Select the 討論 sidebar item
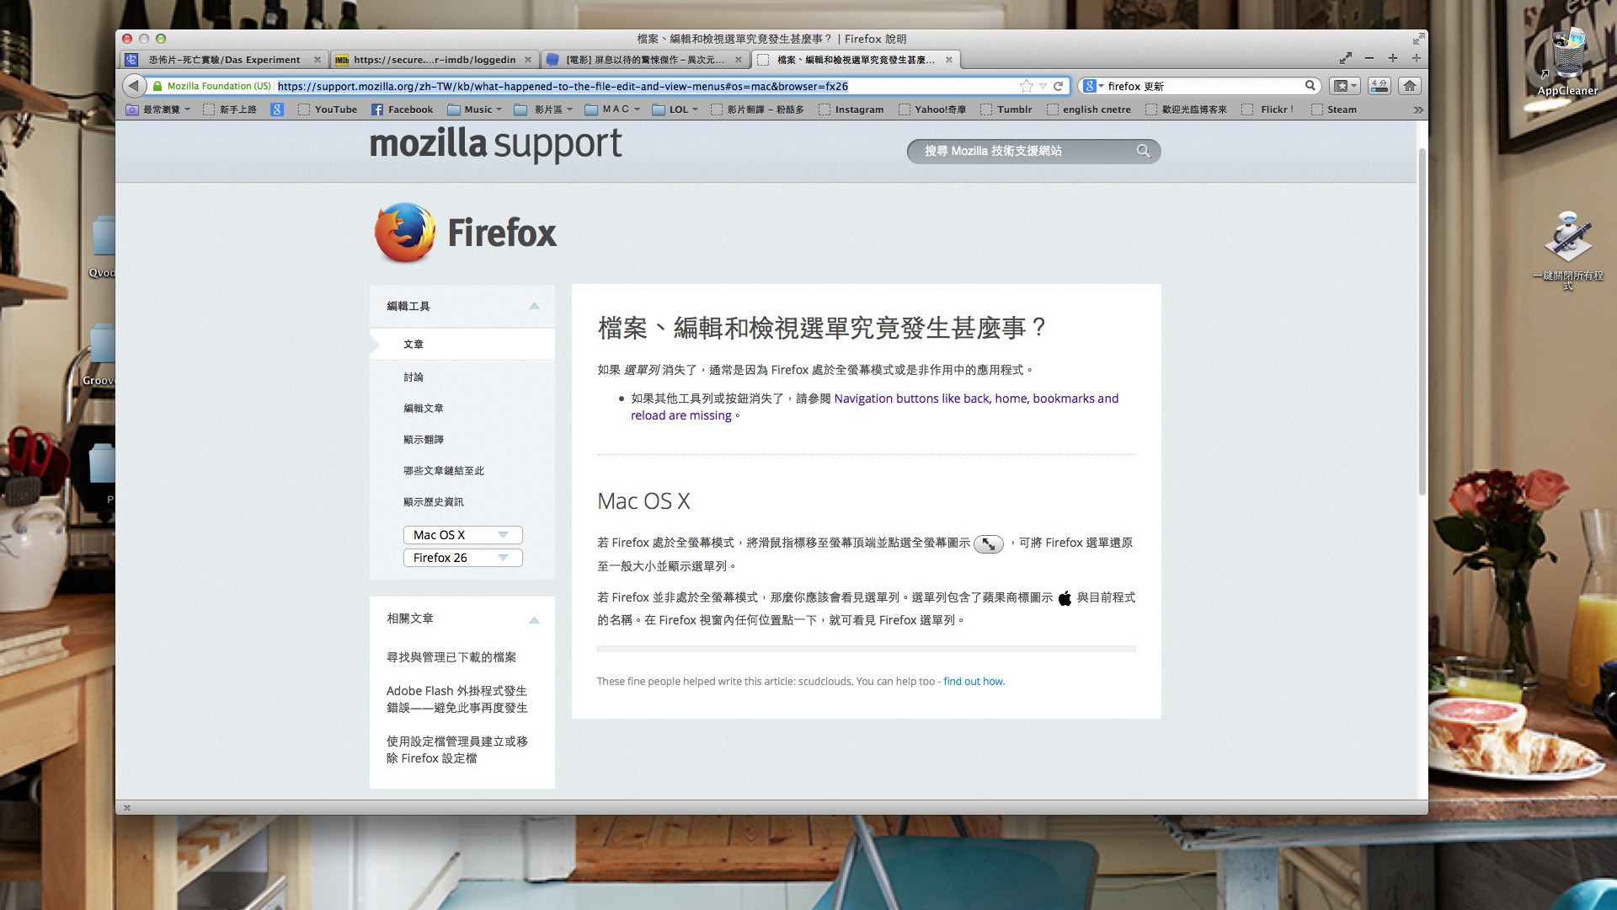This screenshot has height=910, width=1617. coord(414,377)
